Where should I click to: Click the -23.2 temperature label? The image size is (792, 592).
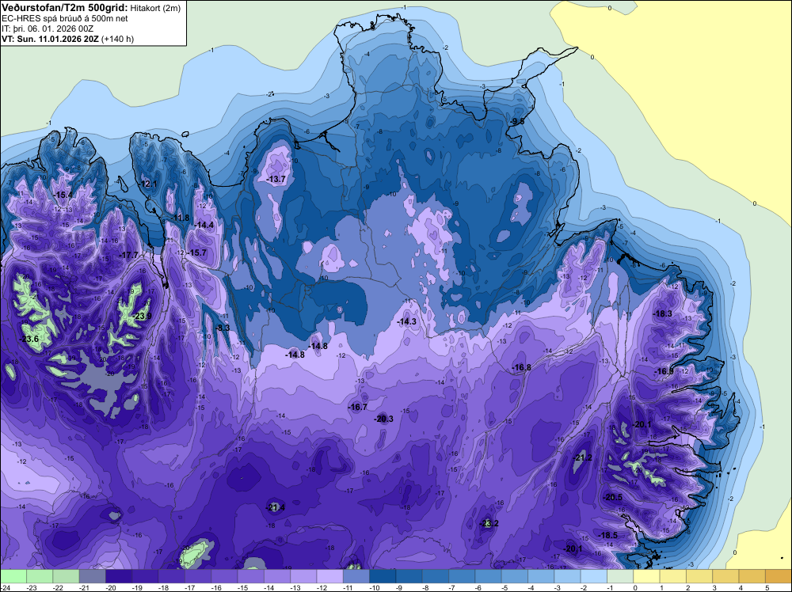[489, 523]
